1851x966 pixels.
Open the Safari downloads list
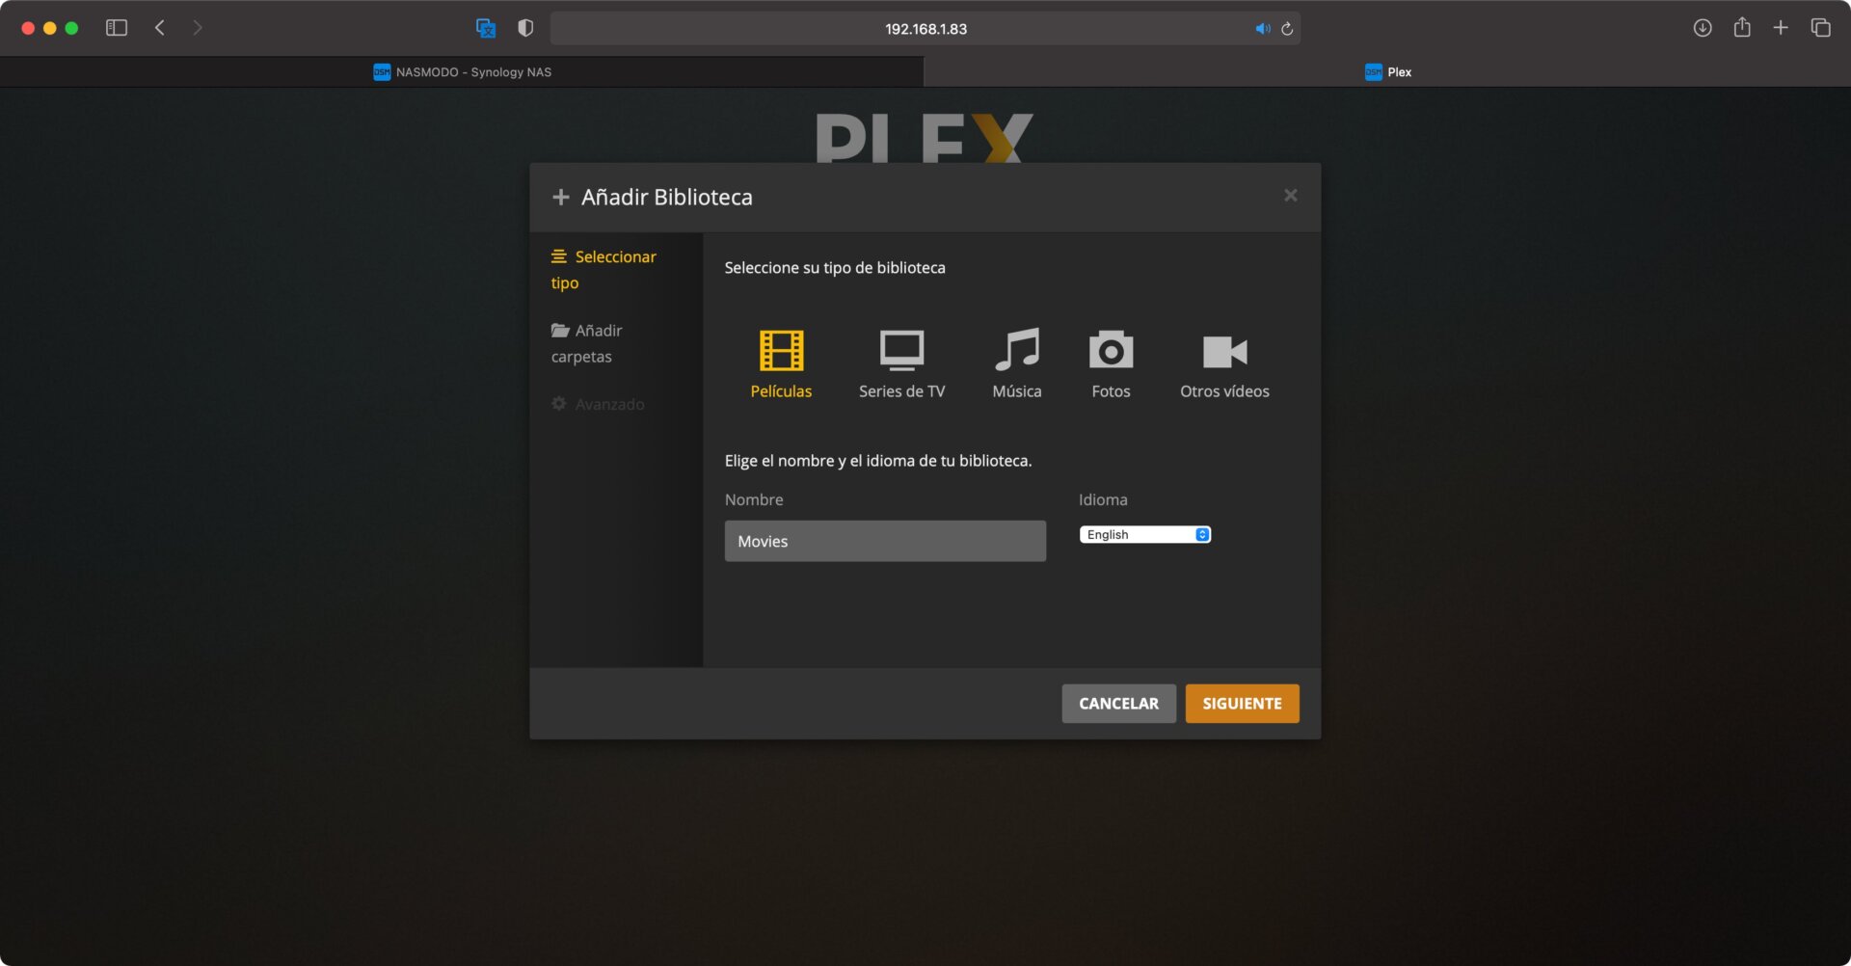(x=1703, y=28)
